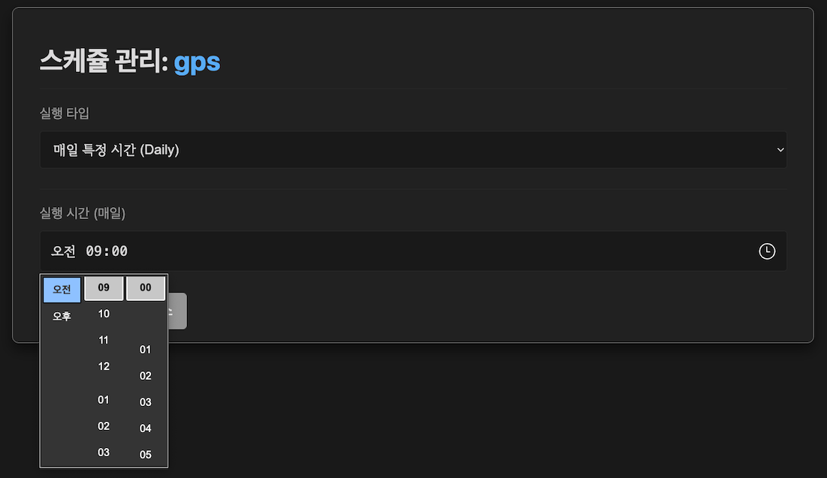
Task: Expand the Daily schedule type selector
Action: click(413, 149)
